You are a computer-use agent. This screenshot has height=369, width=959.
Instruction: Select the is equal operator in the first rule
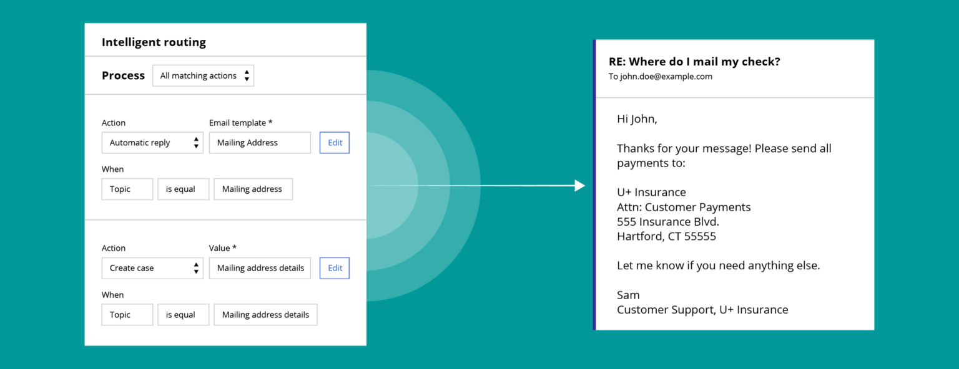coord(183,189)
